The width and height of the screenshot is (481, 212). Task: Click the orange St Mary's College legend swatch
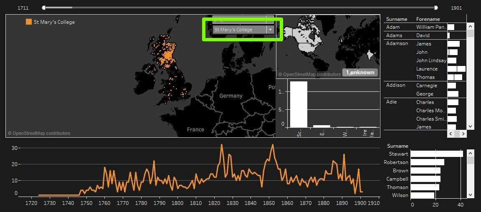click(x=28, y=22)
